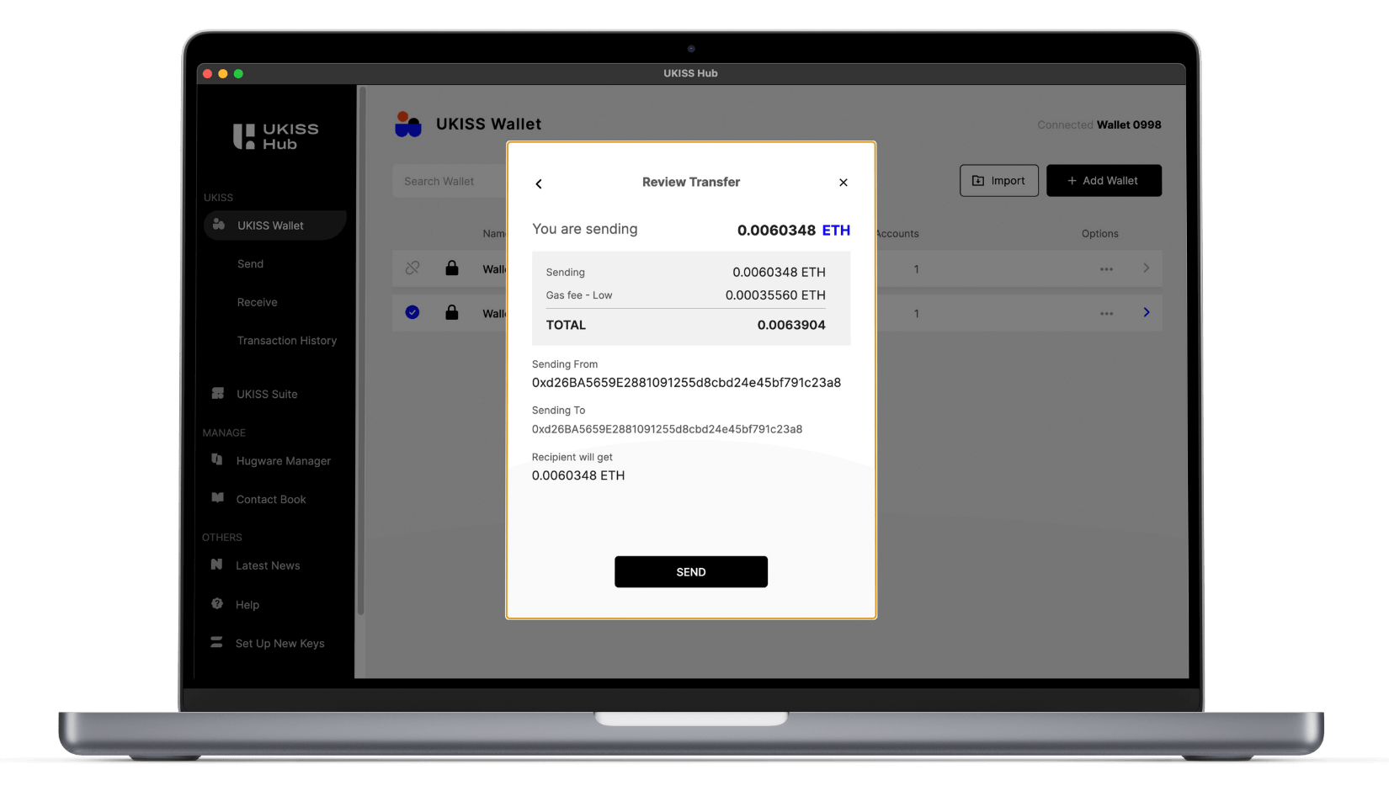Viewport: 1389px width, 812px height.
Task: Click the unlinked chain icon in first wallet row
Action: 412,268
